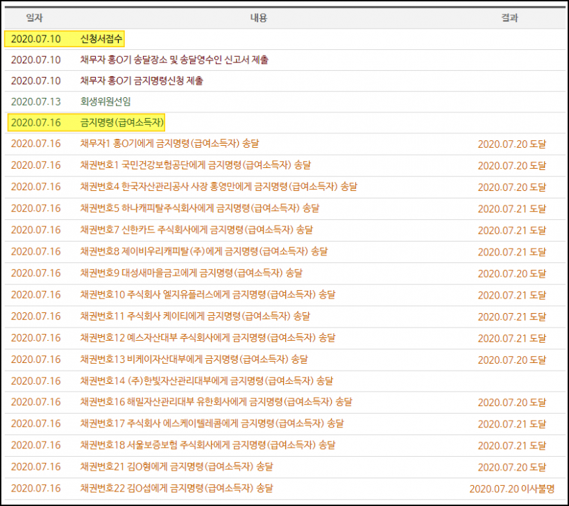
Task: Click result 도달 for 케이티 row
Action: [511, 317]
